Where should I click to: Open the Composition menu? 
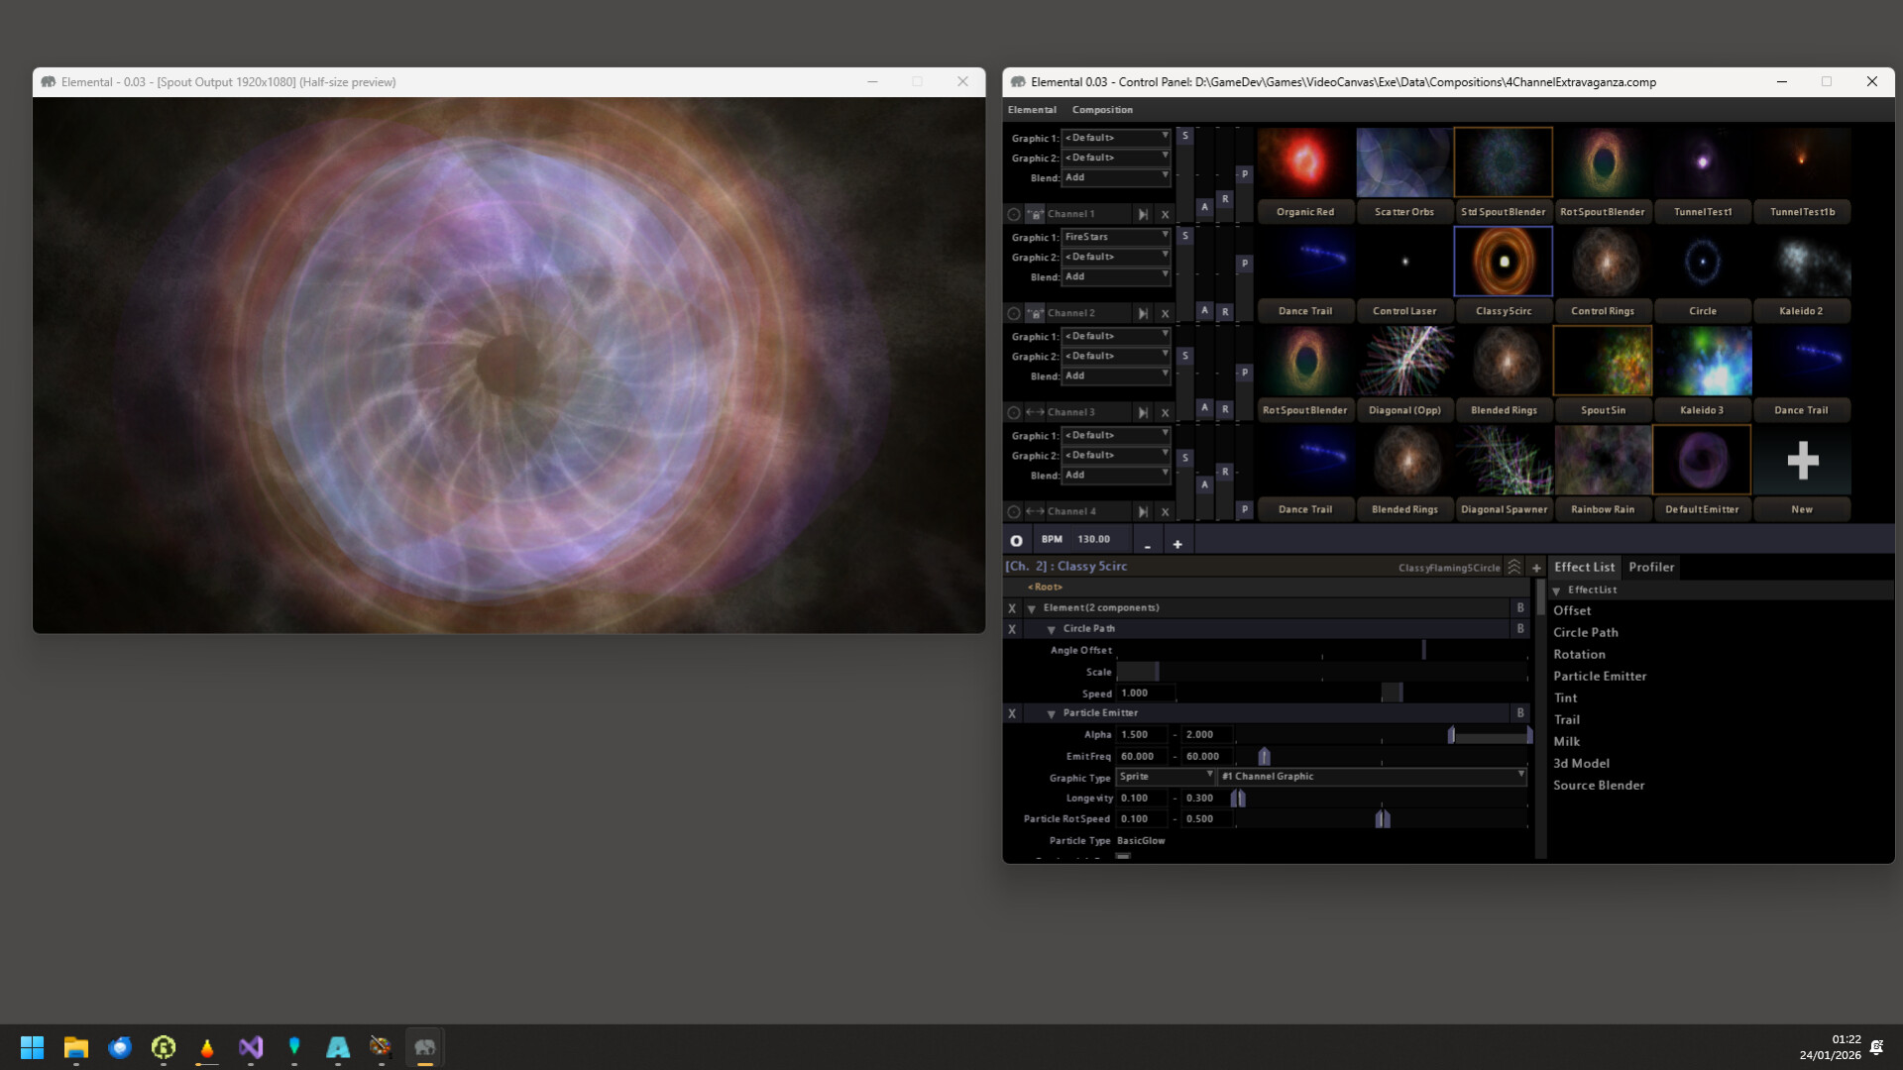pos(1102,109)
